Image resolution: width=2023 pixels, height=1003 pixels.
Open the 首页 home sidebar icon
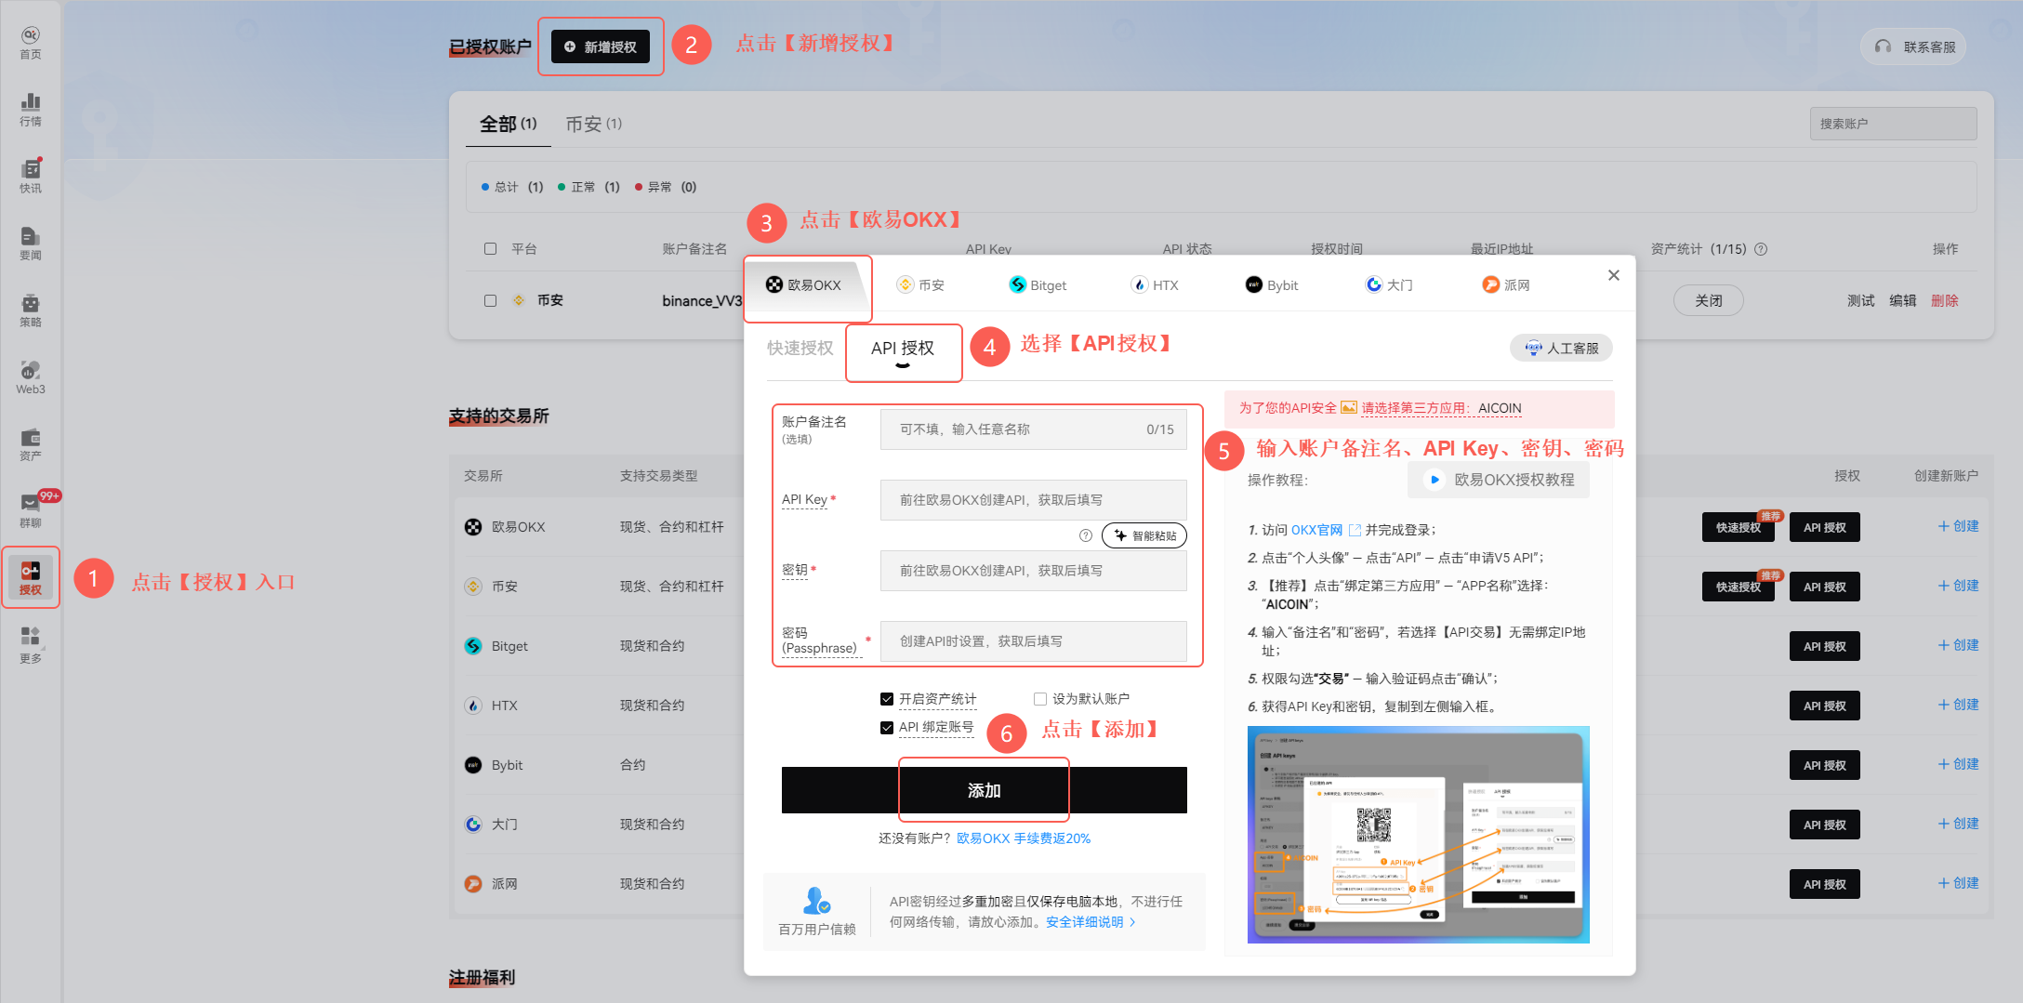click(x=31, y=43)
